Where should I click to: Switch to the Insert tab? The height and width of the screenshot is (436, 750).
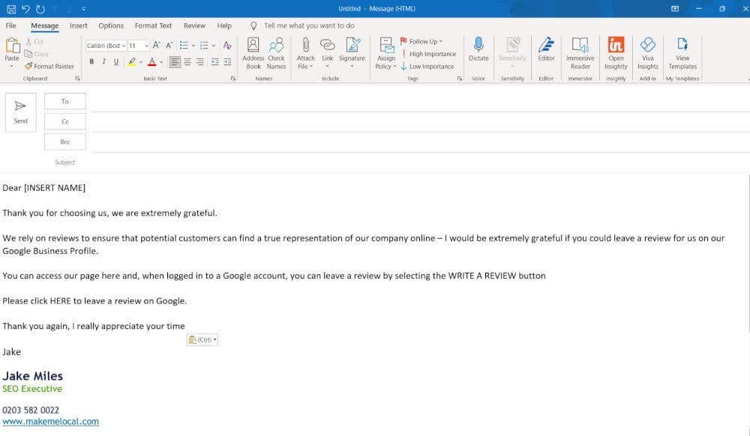click(79, 25)
